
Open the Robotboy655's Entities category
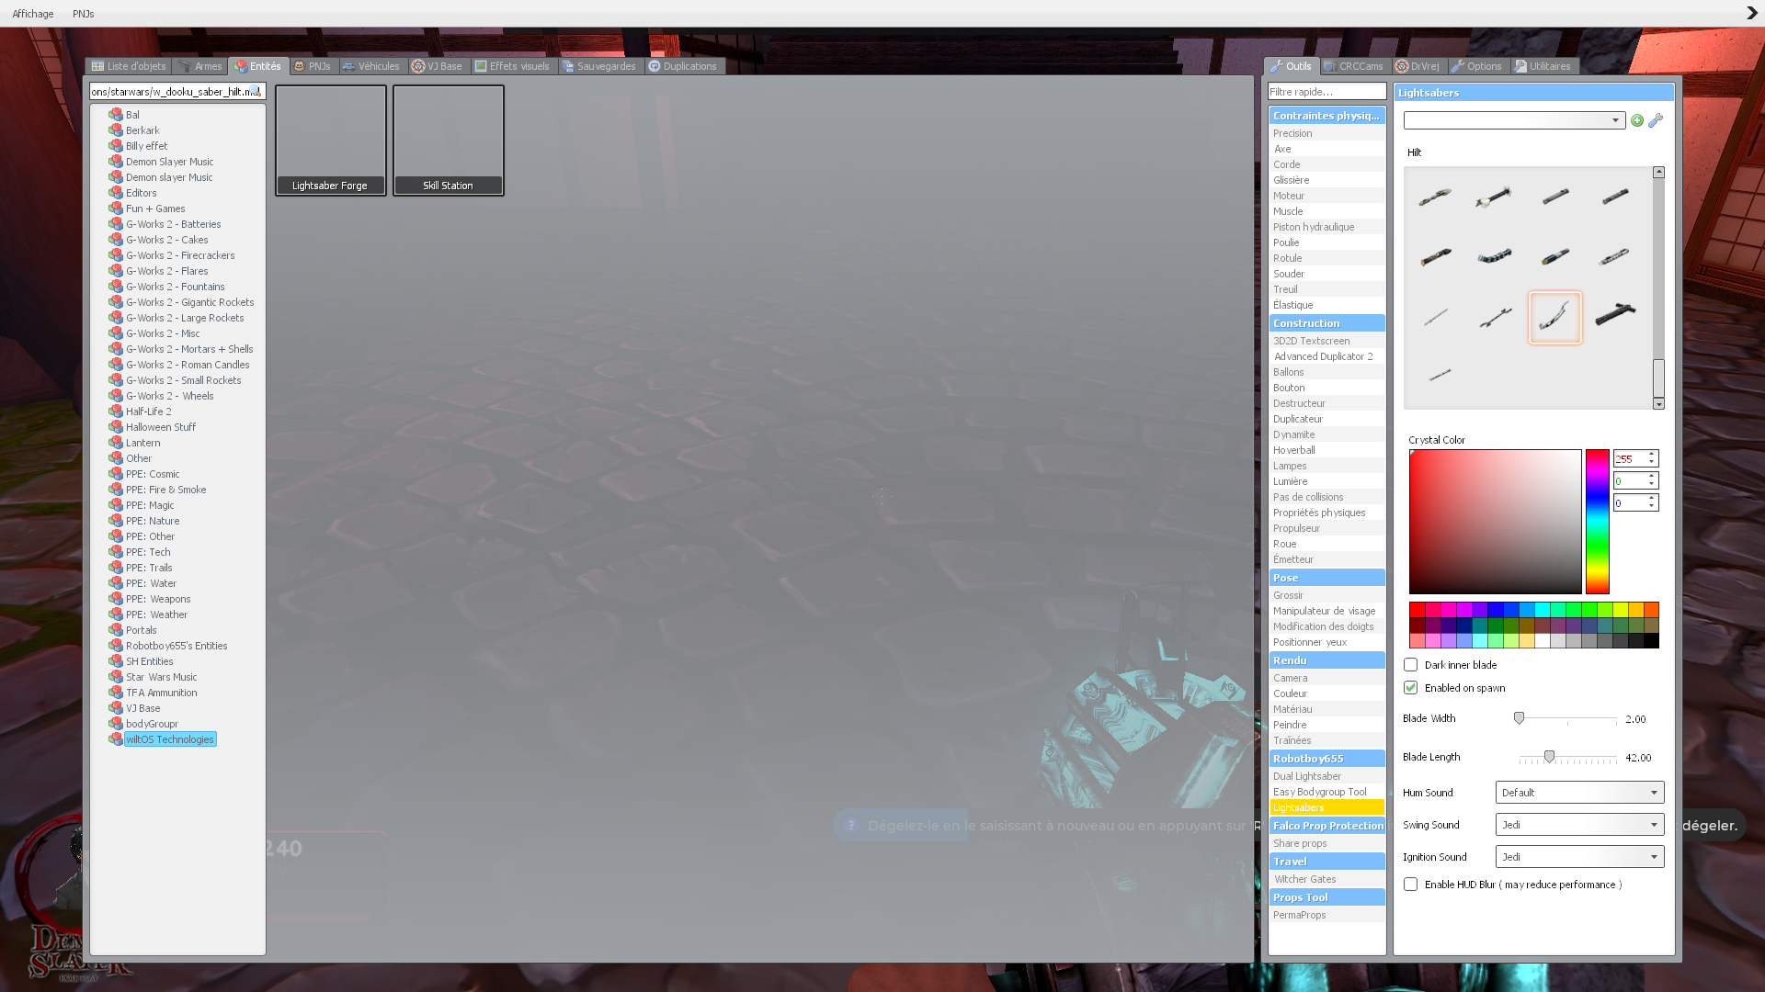[176, 646]
